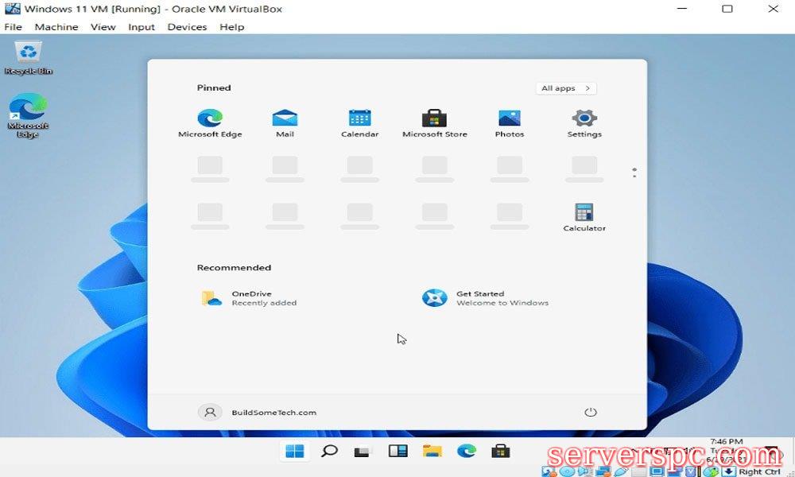The image size is (795, 477).
Task: Open the recommended OneDrive item
Action: pos(248,298)
